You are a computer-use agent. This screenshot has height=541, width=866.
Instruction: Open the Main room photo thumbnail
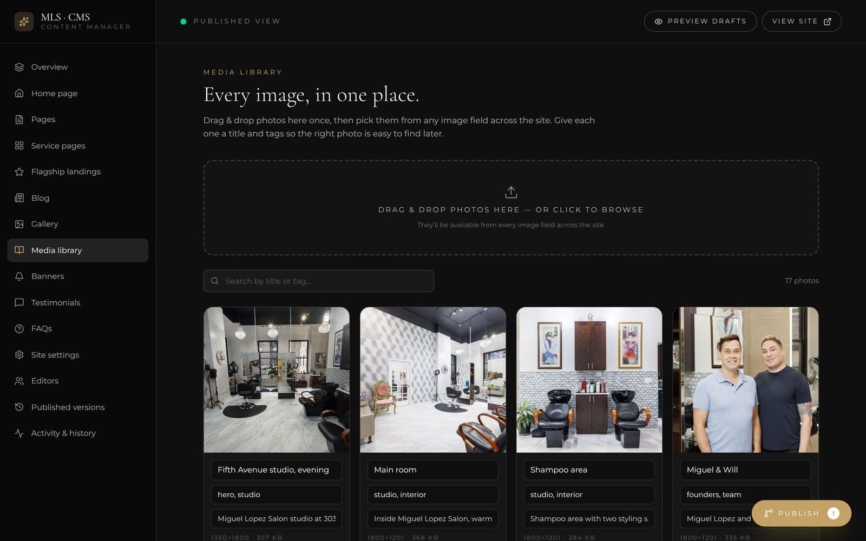[x=433, y=380]
